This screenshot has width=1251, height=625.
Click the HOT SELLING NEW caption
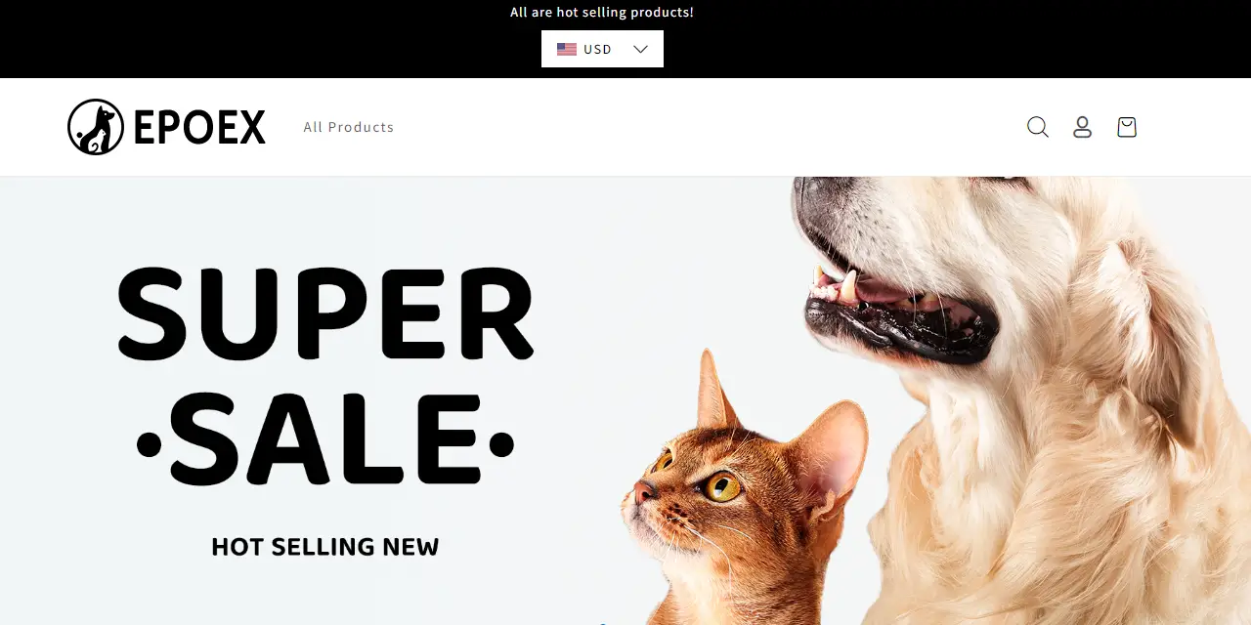[325, 547]
